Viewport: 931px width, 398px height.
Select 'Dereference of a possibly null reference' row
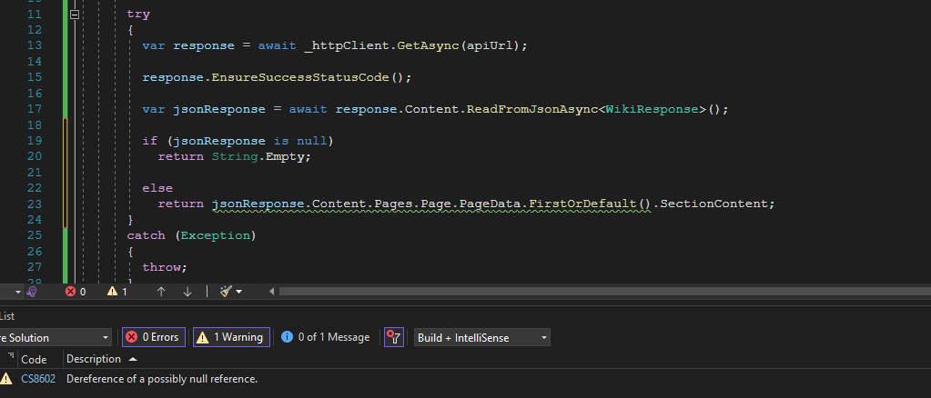(x=162, y=378)
